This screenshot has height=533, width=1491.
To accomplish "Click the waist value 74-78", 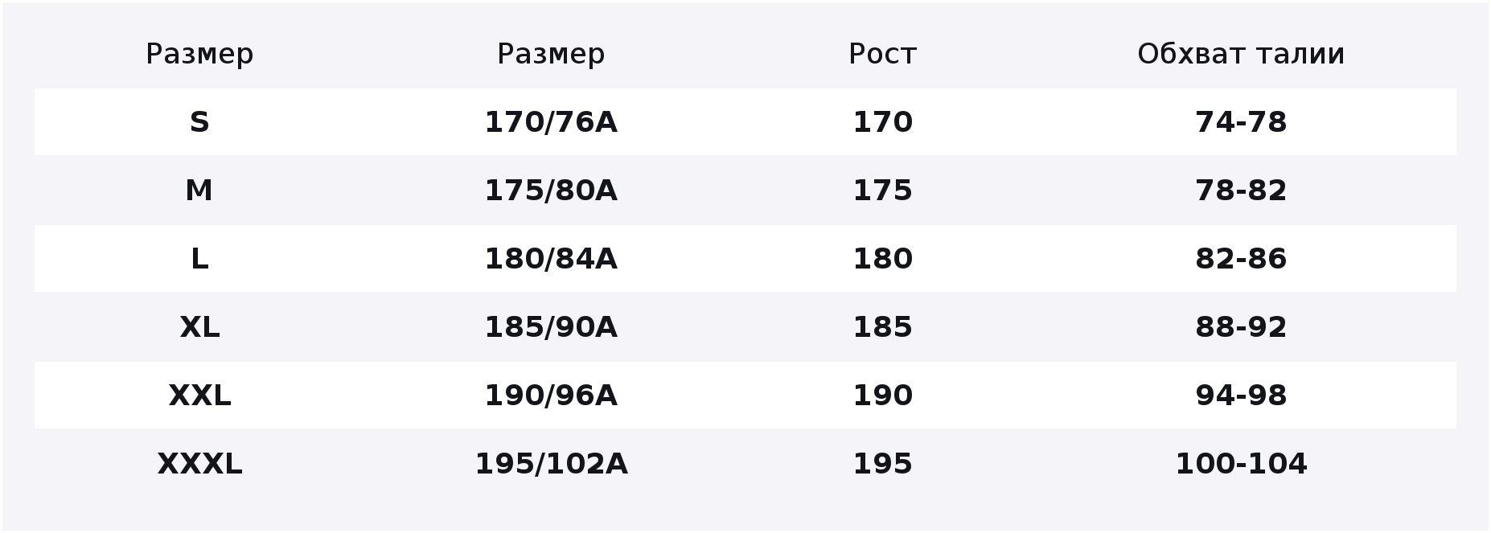I will tap(1241, 122).
